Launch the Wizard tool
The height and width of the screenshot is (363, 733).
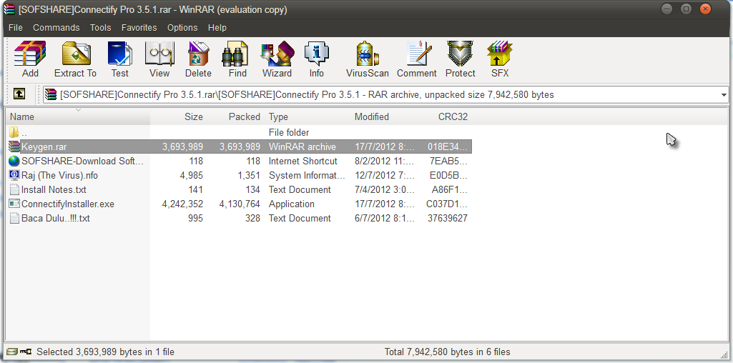click(277, 59)
